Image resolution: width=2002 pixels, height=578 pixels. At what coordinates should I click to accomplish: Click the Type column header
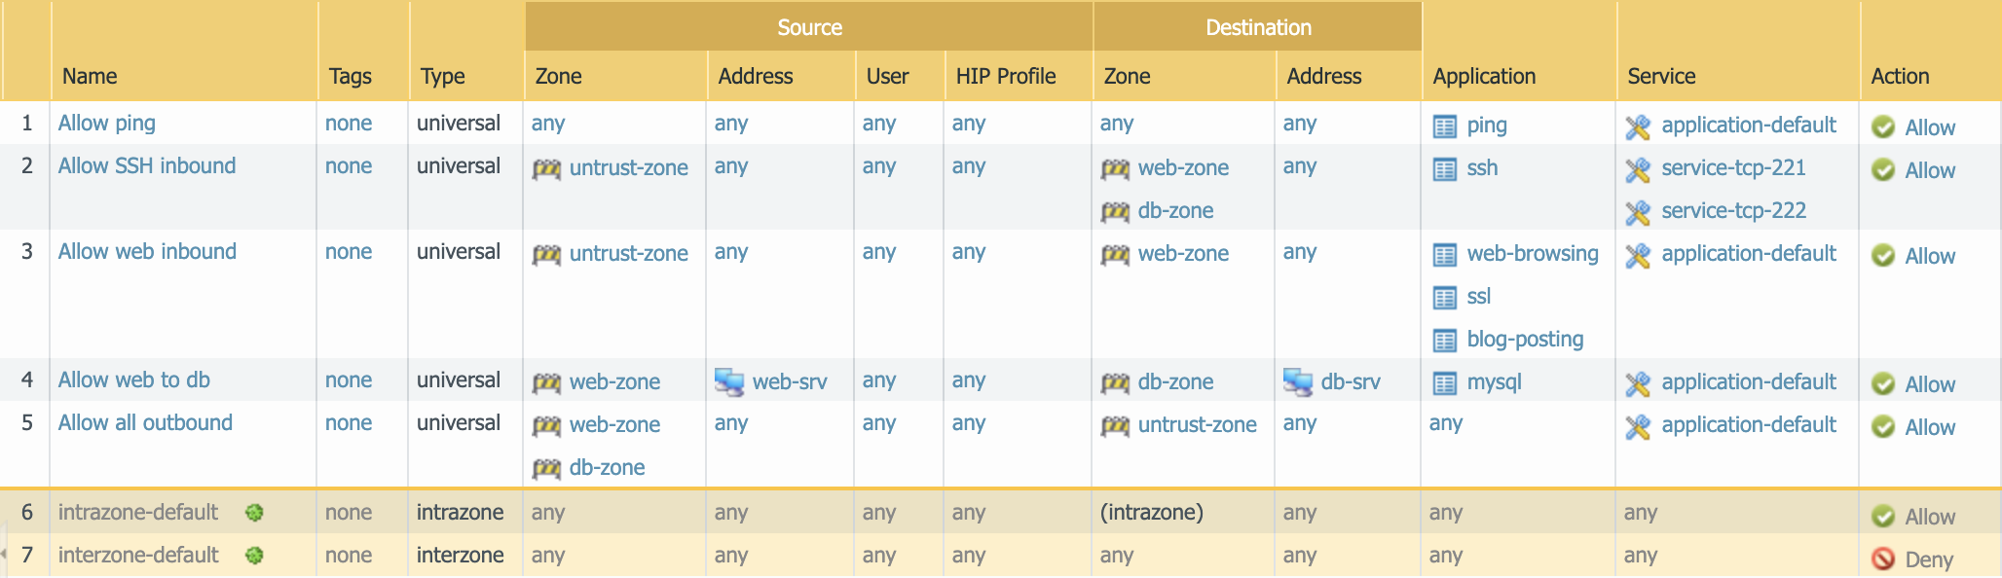coord(443,76)
